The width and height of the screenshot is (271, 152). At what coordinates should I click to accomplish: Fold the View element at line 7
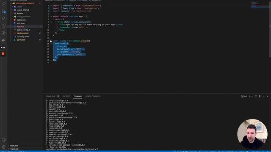pos(51,22)
